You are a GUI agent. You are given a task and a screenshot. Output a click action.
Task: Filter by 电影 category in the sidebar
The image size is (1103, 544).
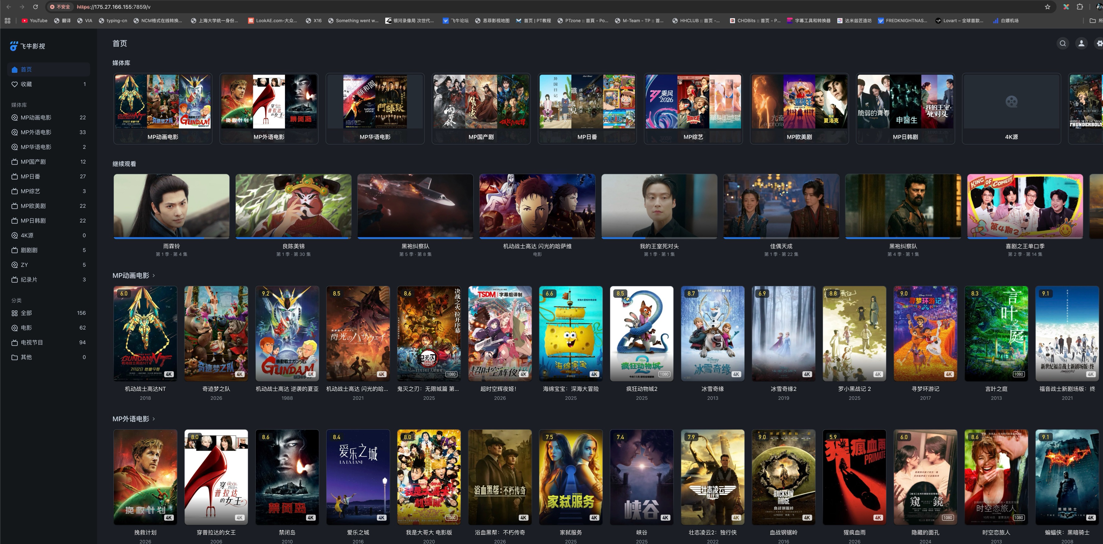[48, 328]
